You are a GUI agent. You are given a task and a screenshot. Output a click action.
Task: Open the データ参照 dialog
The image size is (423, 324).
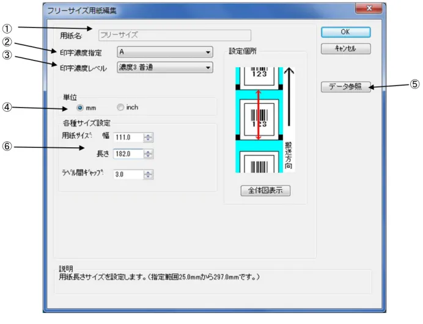coord(345,87)
